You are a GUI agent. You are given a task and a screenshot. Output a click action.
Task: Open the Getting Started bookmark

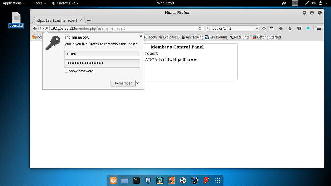[x=267, y=37]
